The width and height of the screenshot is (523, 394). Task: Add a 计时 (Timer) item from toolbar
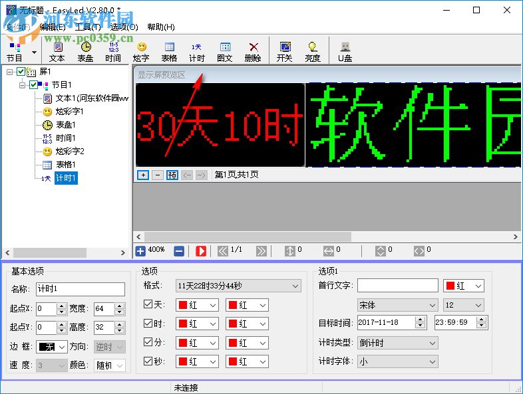(197, 52)
